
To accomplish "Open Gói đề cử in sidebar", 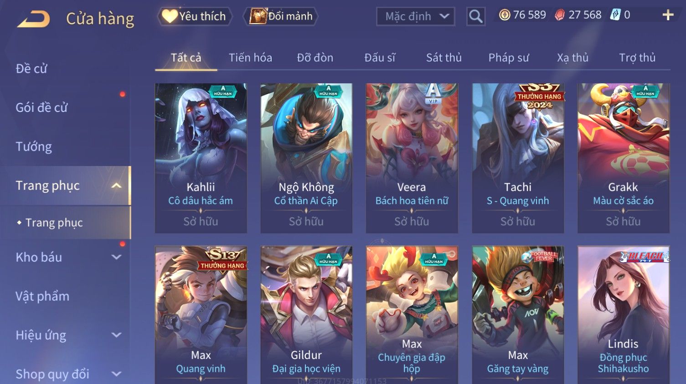I will (x=41, y=107).
